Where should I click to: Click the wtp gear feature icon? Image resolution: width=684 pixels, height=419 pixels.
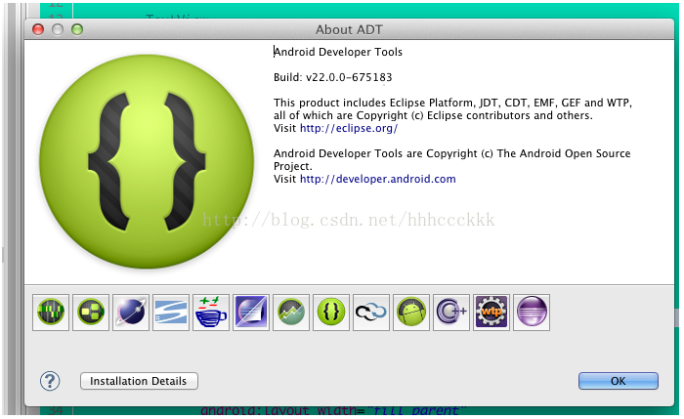[492, 313]
